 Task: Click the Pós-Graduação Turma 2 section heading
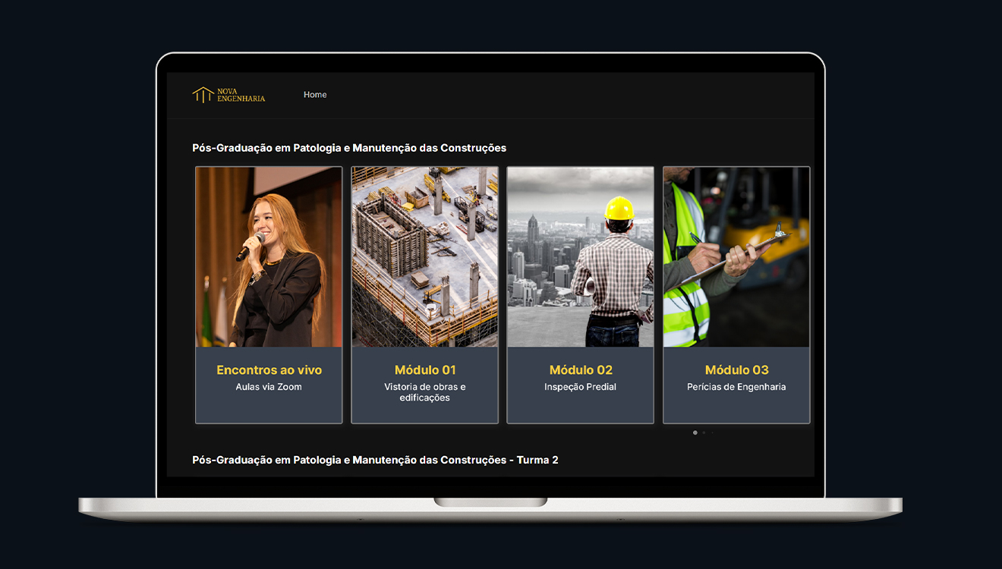click(x=375, y=460)
